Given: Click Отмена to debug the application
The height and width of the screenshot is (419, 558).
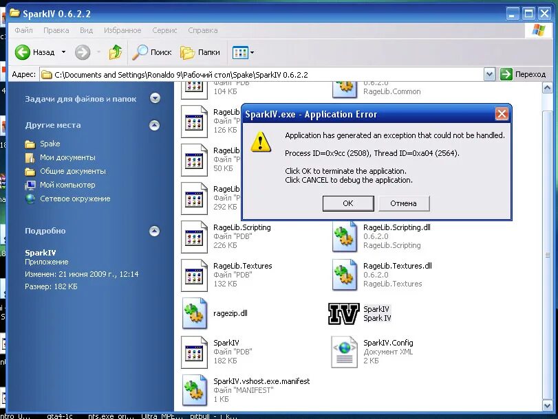Looking at the screenshot, I should pyautogui.click(x=404, y=203).
